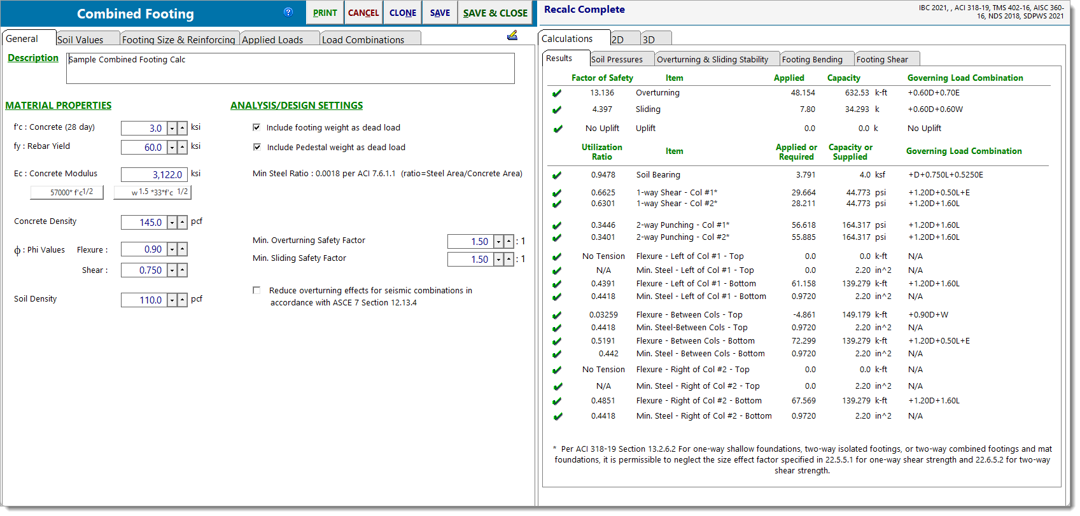Click the pencil edit icon above description
The image size is (1080, 516).
(x=512, y=36)
